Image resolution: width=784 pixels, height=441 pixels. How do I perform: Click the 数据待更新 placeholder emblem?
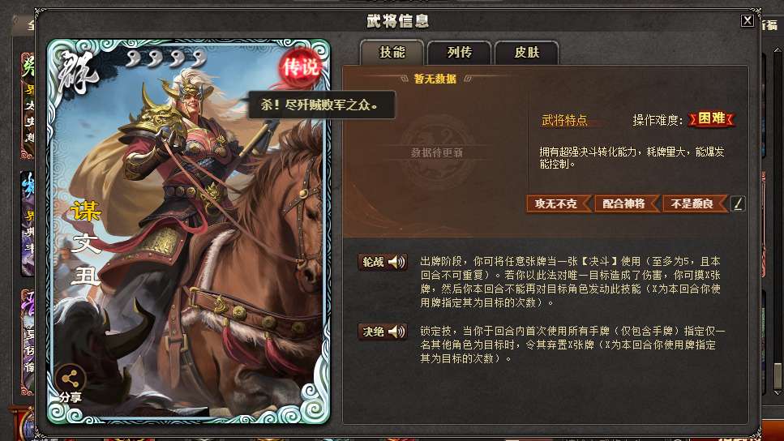pos(436,152)
